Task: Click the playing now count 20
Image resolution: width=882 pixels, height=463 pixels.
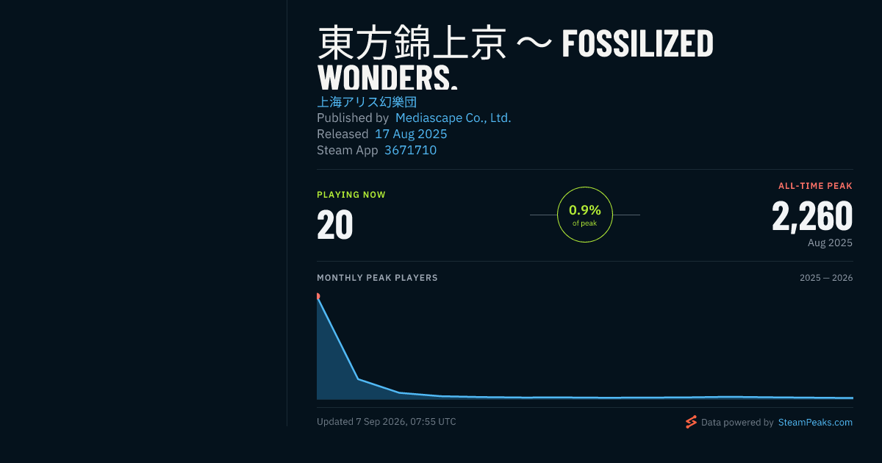Action: point(335,225)
